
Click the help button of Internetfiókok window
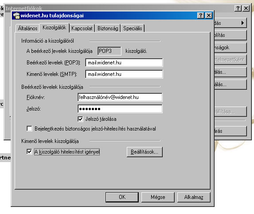[x=238, y=8]
